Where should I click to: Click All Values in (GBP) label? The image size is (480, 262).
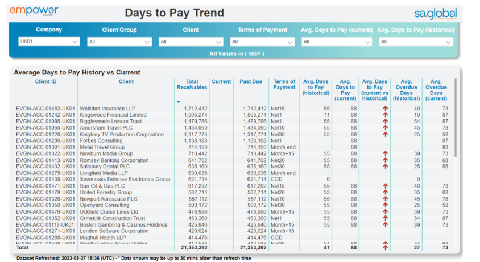[237, 53]
